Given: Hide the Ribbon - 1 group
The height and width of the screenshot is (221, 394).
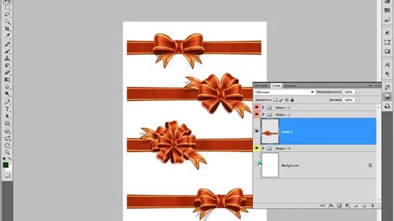Looking at the screenshot, I should (257, 107).
